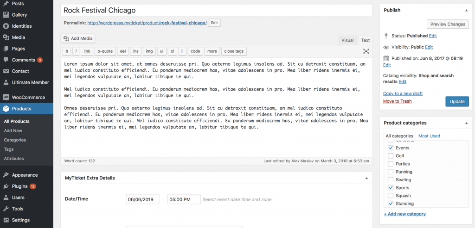475x228 pixels.
Task: Collapse the Product categories panel arrow
Action: click(466, 123)
